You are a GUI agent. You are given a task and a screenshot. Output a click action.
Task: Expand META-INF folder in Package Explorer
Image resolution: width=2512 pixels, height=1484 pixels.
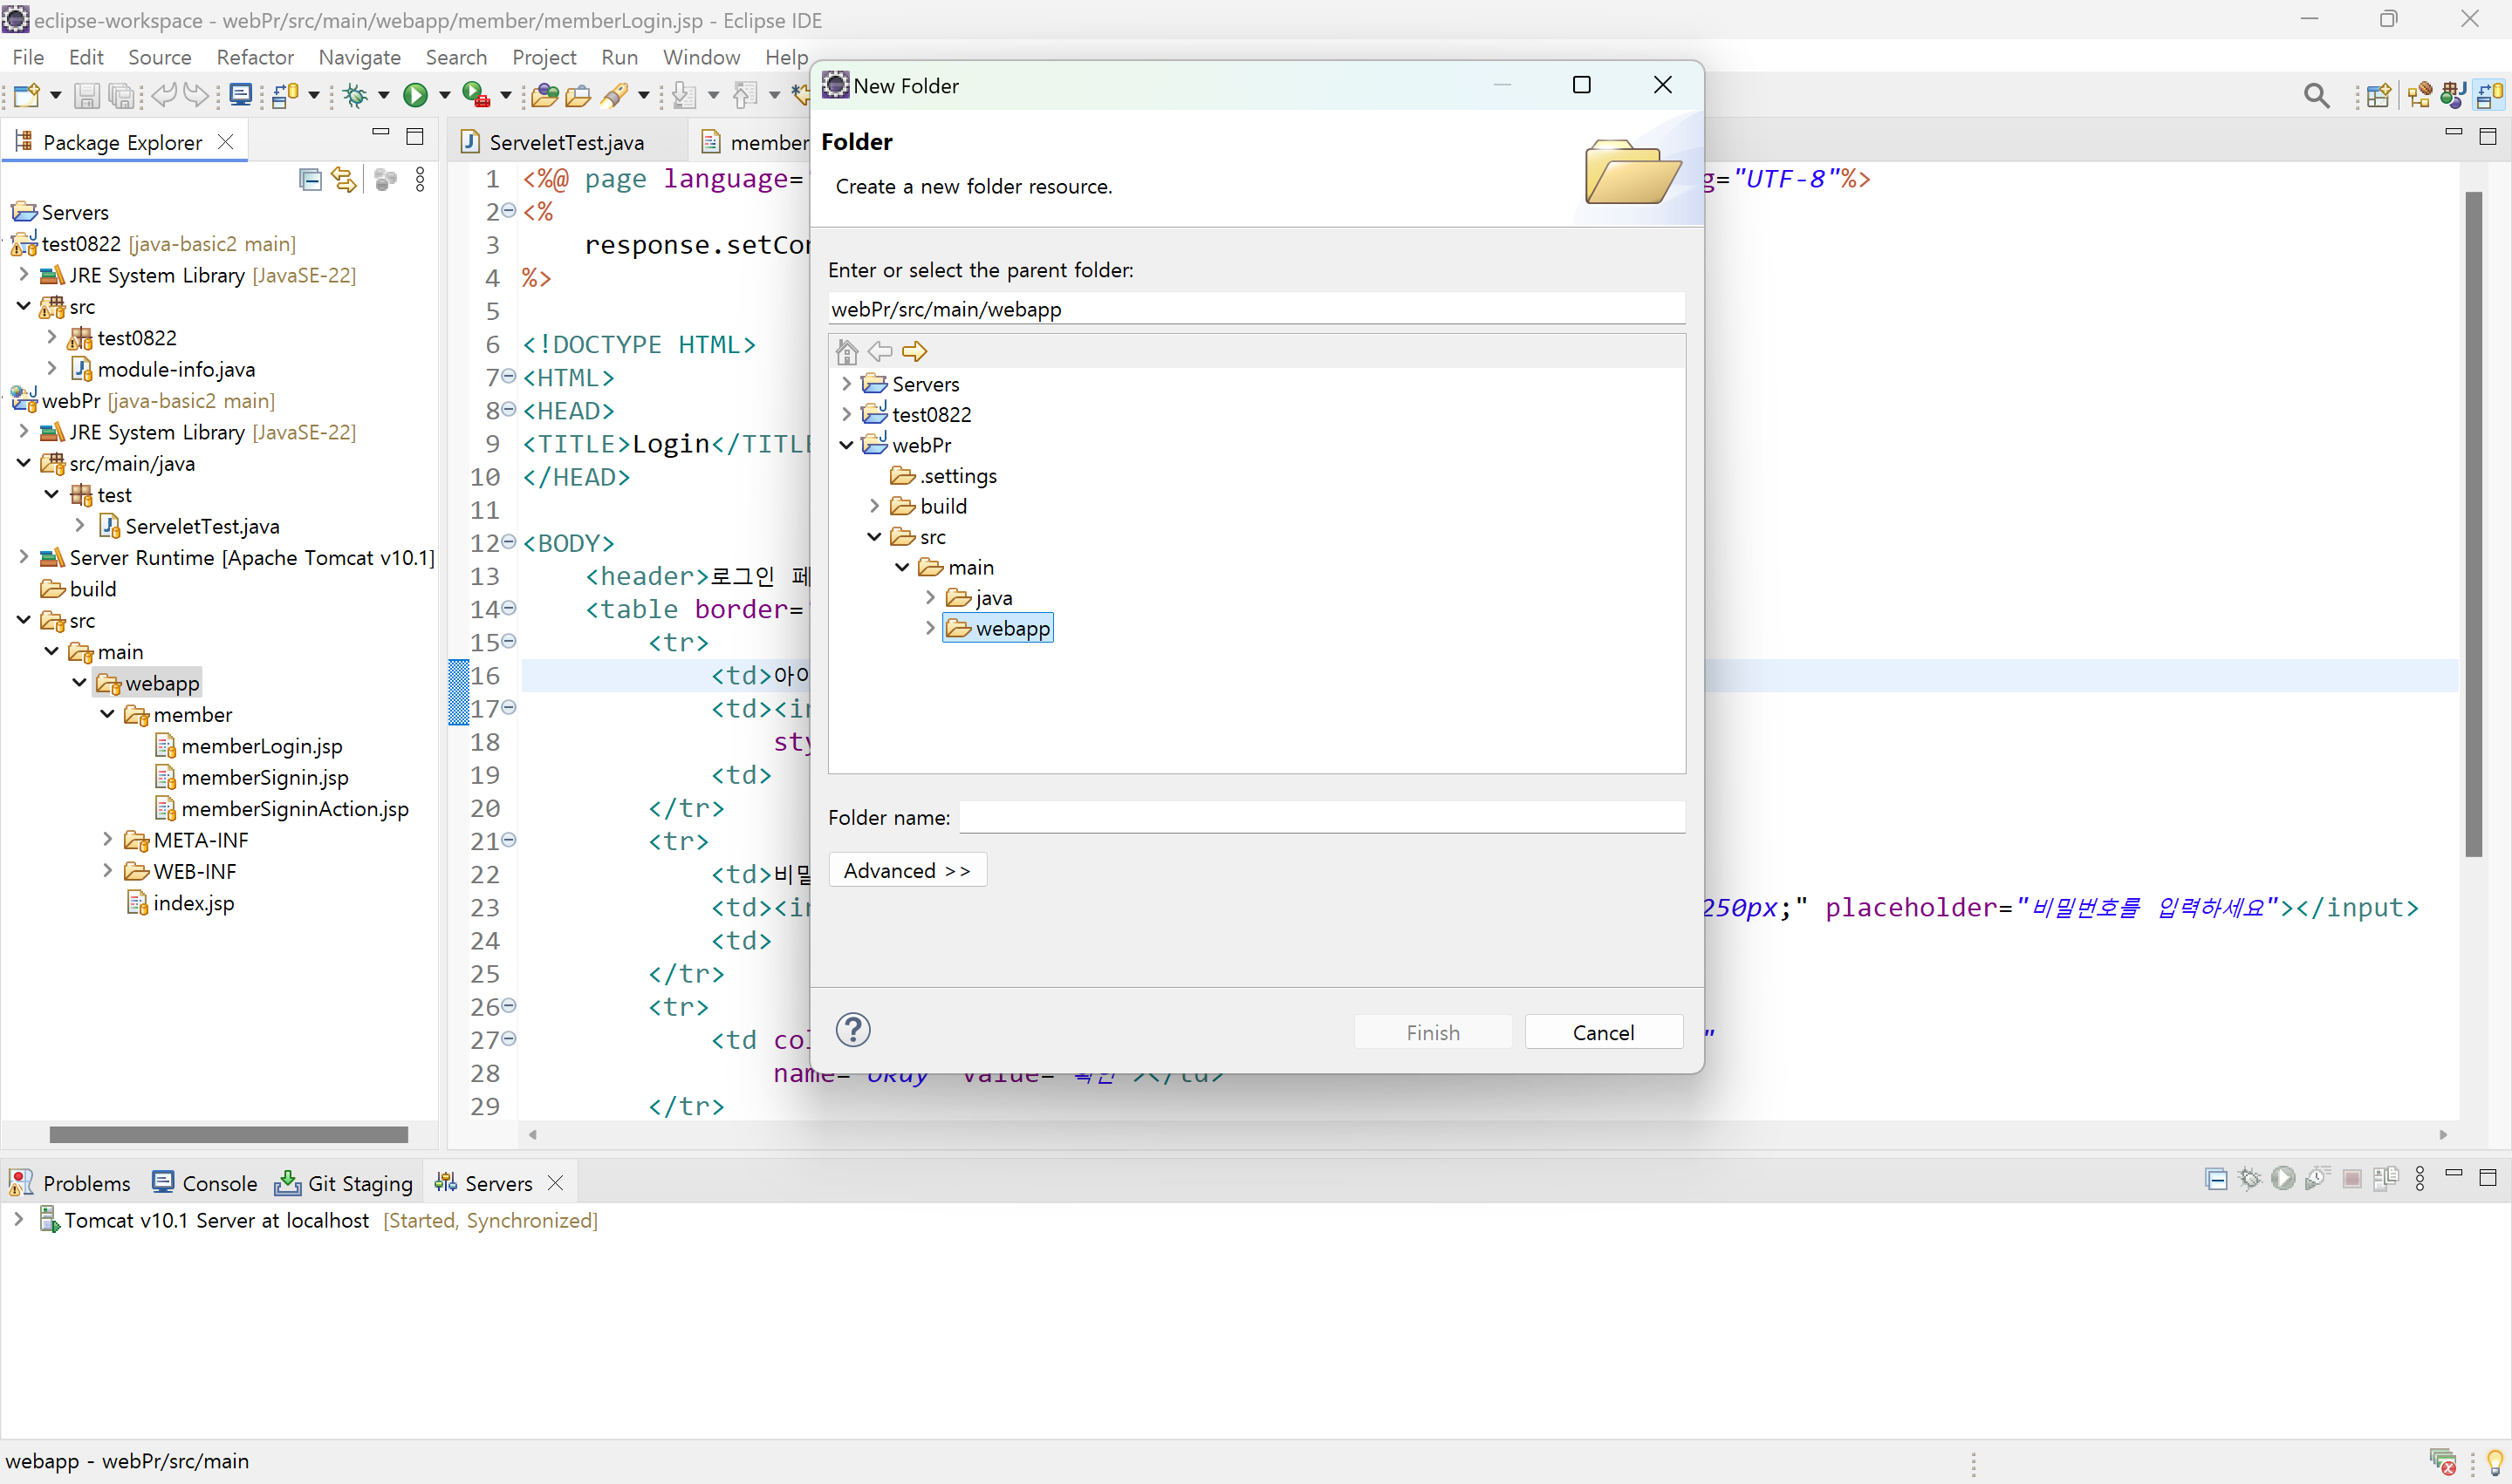pos(108,840)
